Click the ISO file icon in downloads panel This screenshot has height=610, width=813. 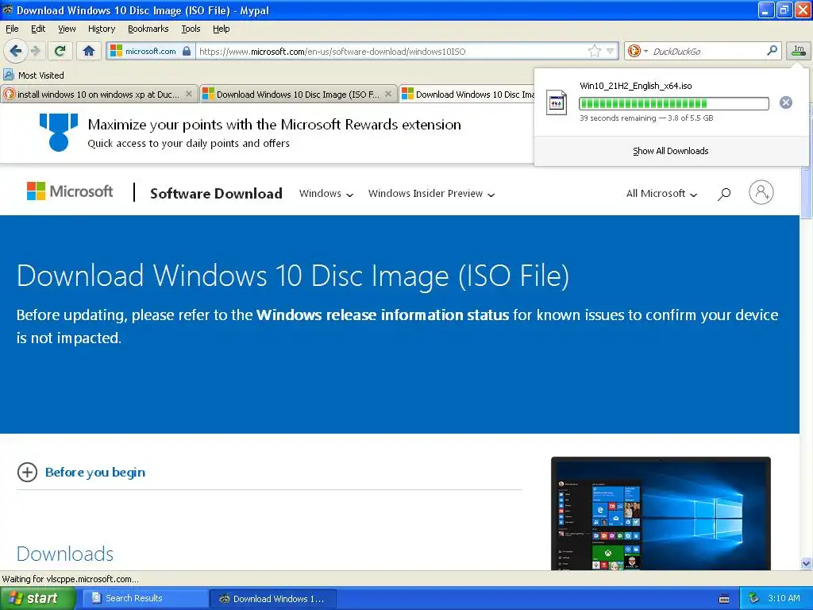click(x=557, y=102)
